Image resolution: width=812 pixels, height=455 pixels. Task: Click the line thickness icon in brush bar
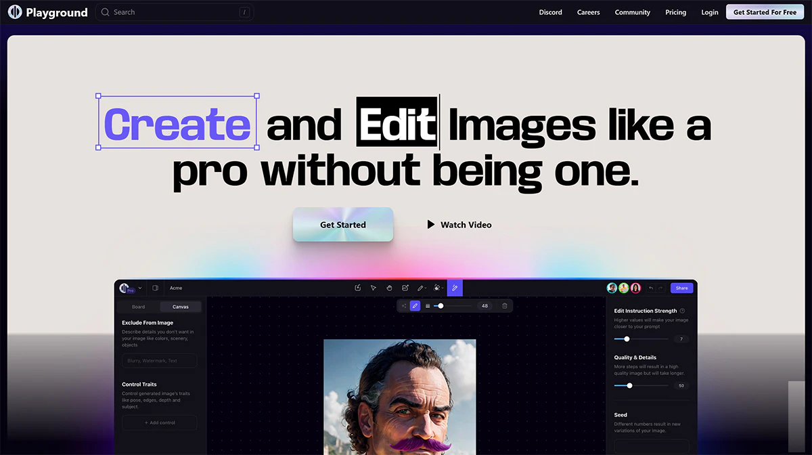coord(428,306)
